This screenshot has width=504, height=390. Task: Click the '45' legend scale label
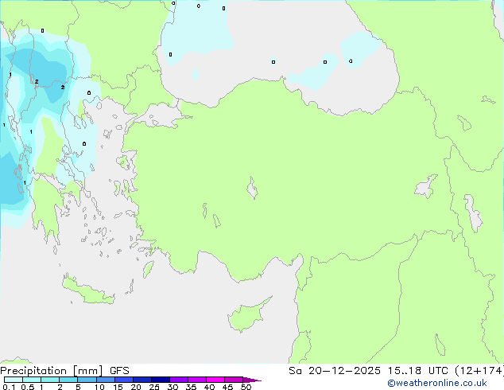(x=227, y=387)
